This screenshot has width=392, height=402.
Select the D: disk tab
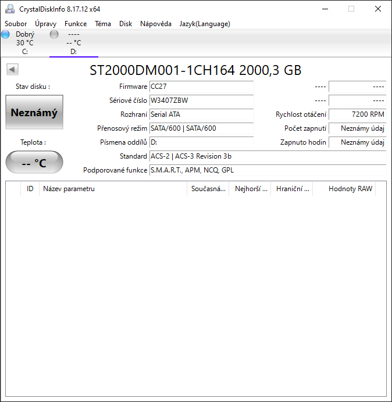[74, 43]
